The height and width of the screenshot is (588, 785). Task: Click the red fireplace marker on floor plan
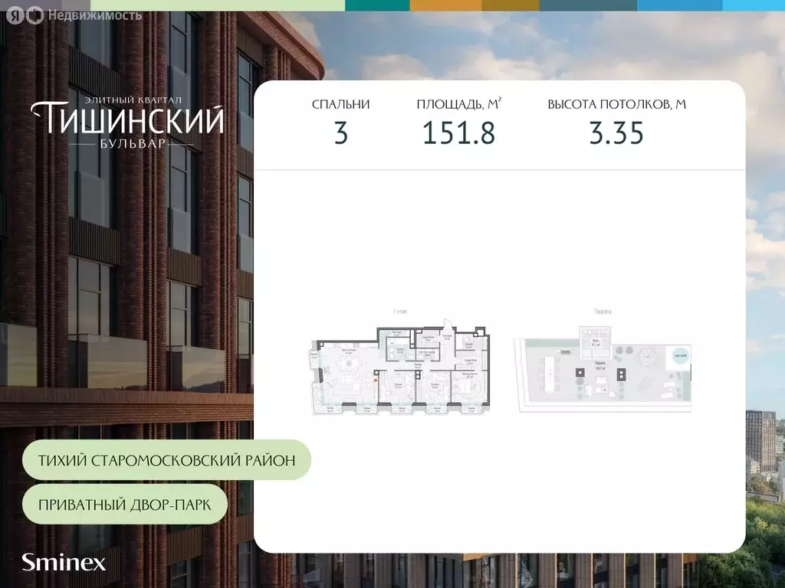click(374, 381)
